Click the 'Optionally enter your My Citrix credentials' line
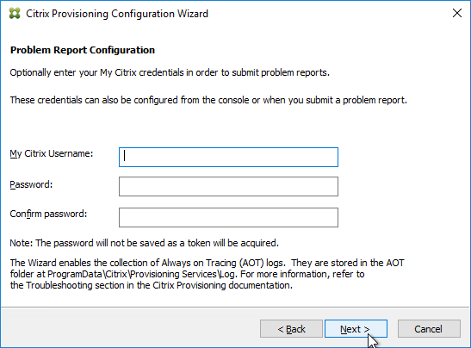The image size is (471, 348). pos(170,72)
